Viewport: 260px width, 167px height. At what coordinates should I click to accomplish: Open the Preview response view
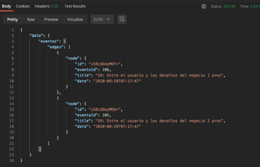click(x=51, y=19)
